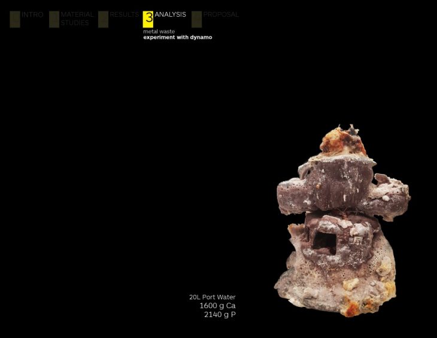
Task: Click the dim box beside PROPOSAL
Action: coord(196,19)
